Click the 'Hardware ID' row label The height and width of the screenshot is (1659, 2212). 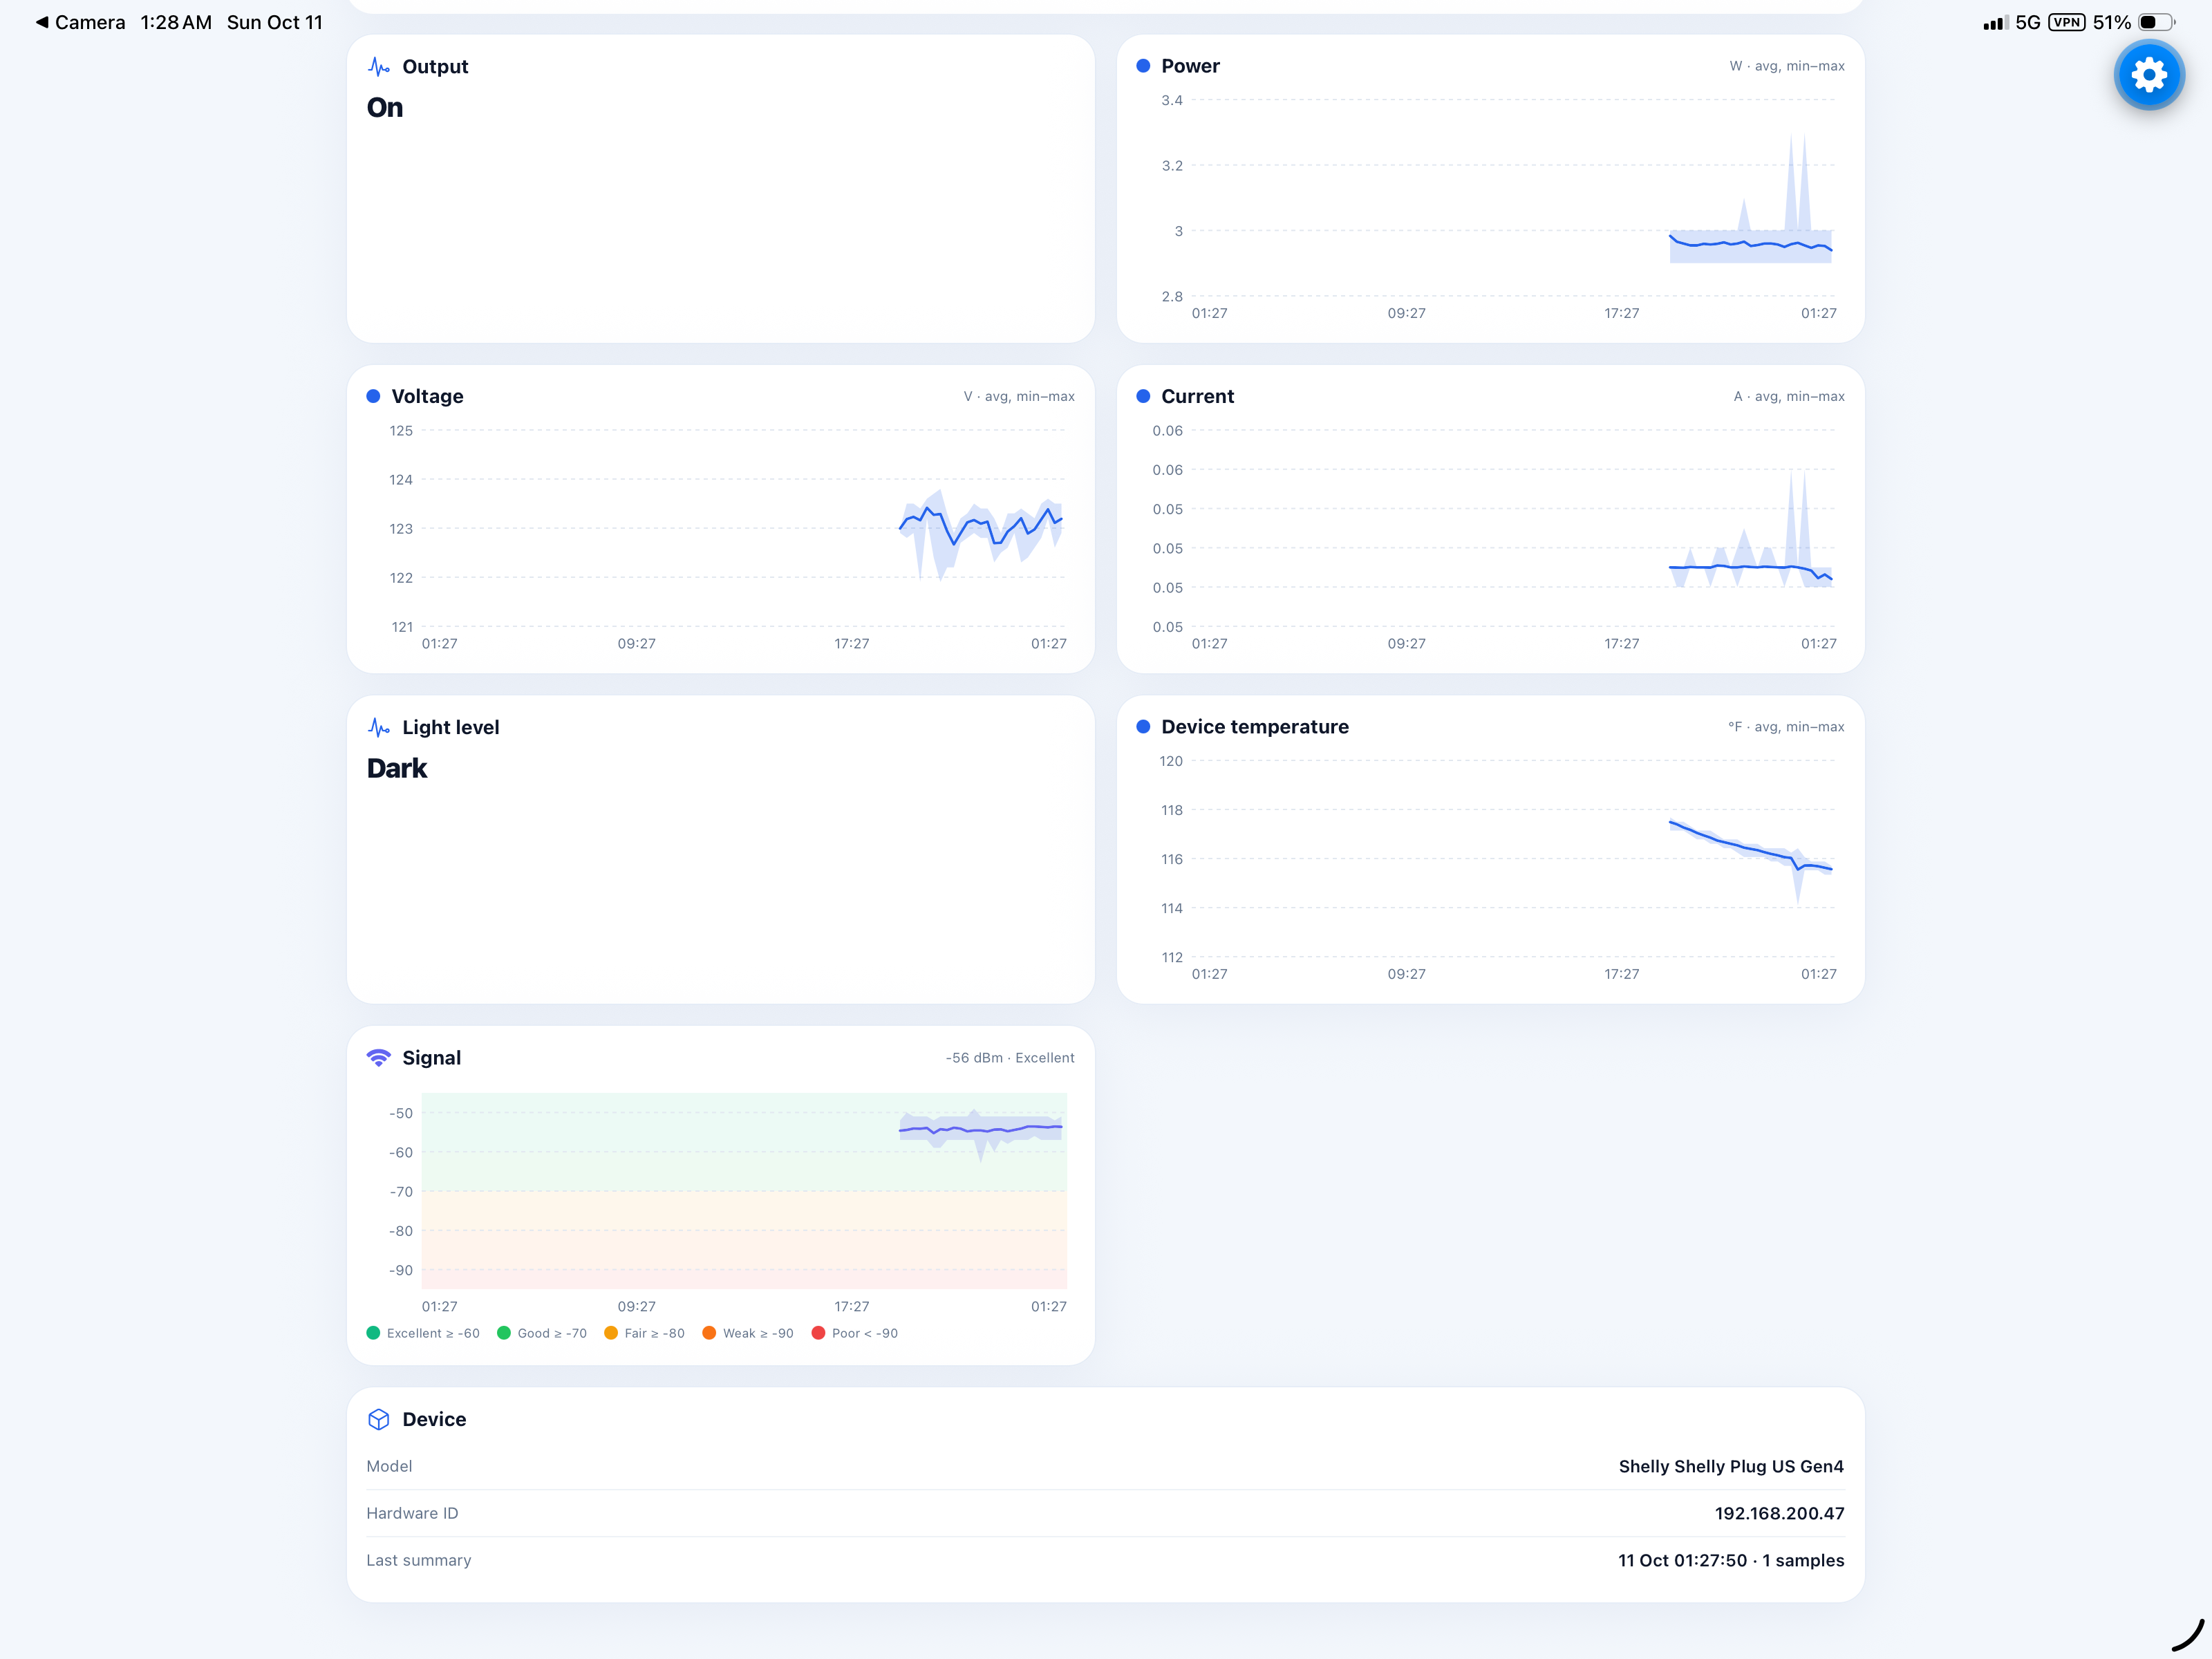coord(412,1513)
